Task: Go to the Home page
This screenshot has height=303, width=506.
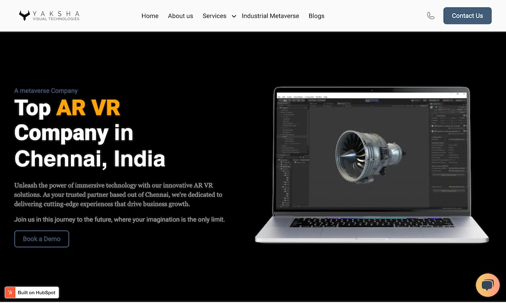Action: 150,16
